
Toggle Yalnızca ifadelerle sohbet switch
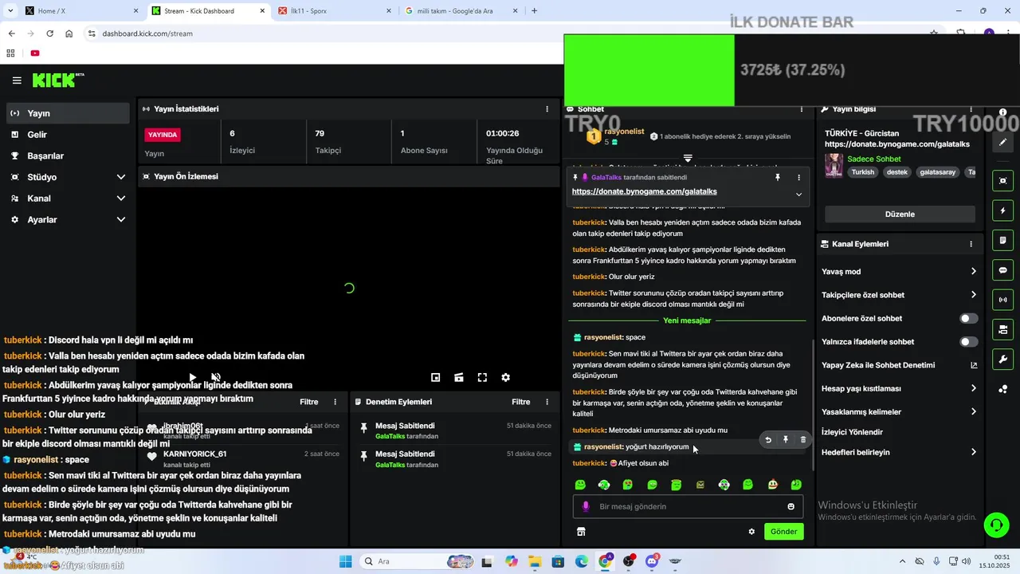pyautogui.click(x=968, y=342)
